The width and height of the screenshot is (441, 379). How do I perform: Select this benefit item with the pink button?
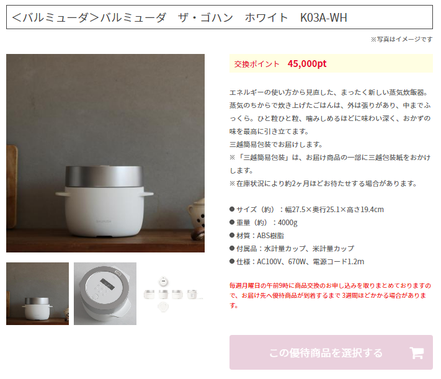click(331, 352)
